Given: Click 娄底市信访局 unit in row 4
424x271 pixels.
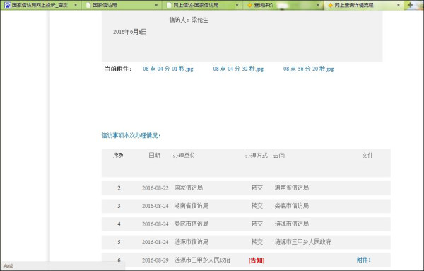Looking at the screenshot, I should click(x=192, y=224).
